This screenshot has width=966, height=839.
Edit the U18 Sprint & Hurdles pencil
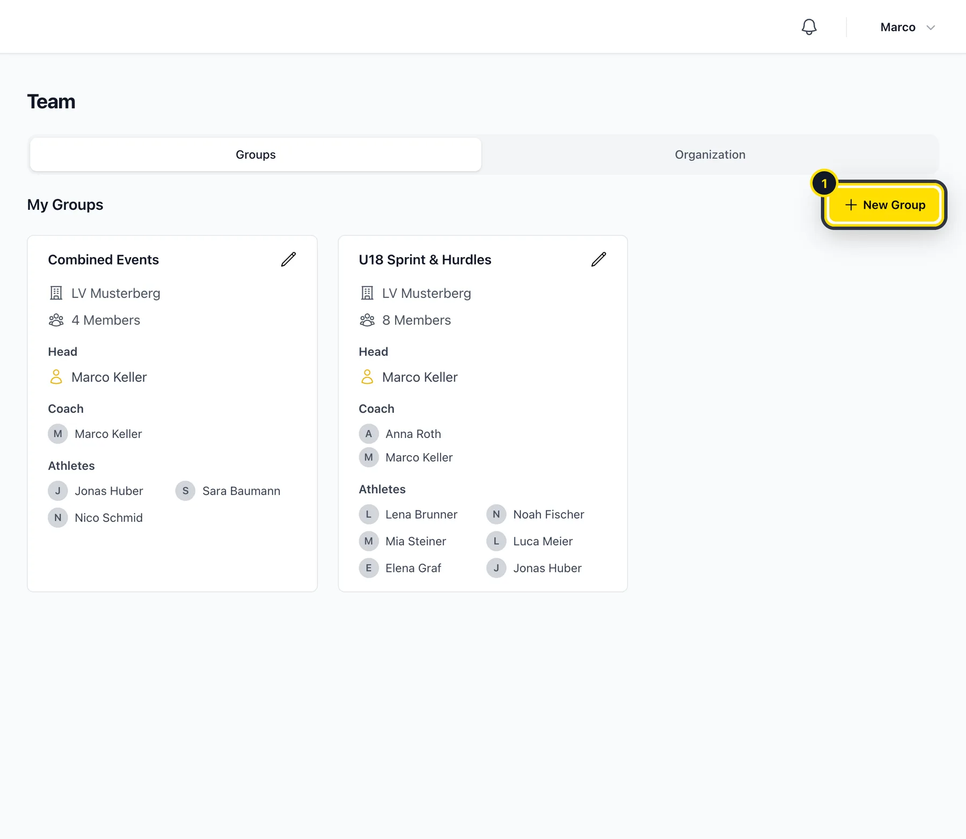(598, 259)
